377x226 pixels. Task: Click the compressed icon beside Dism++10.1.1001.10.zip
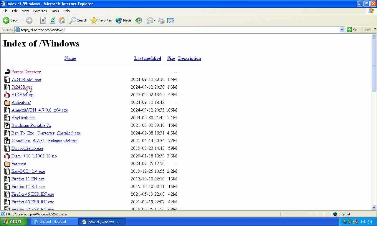(x=7, y=156)
